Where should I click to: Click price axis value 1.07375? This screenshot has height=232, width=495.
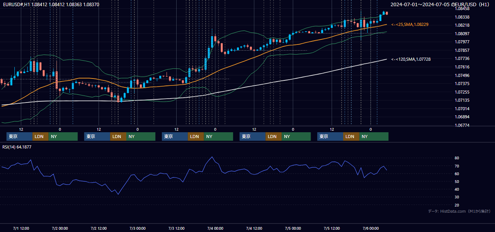tap(462, 84)
